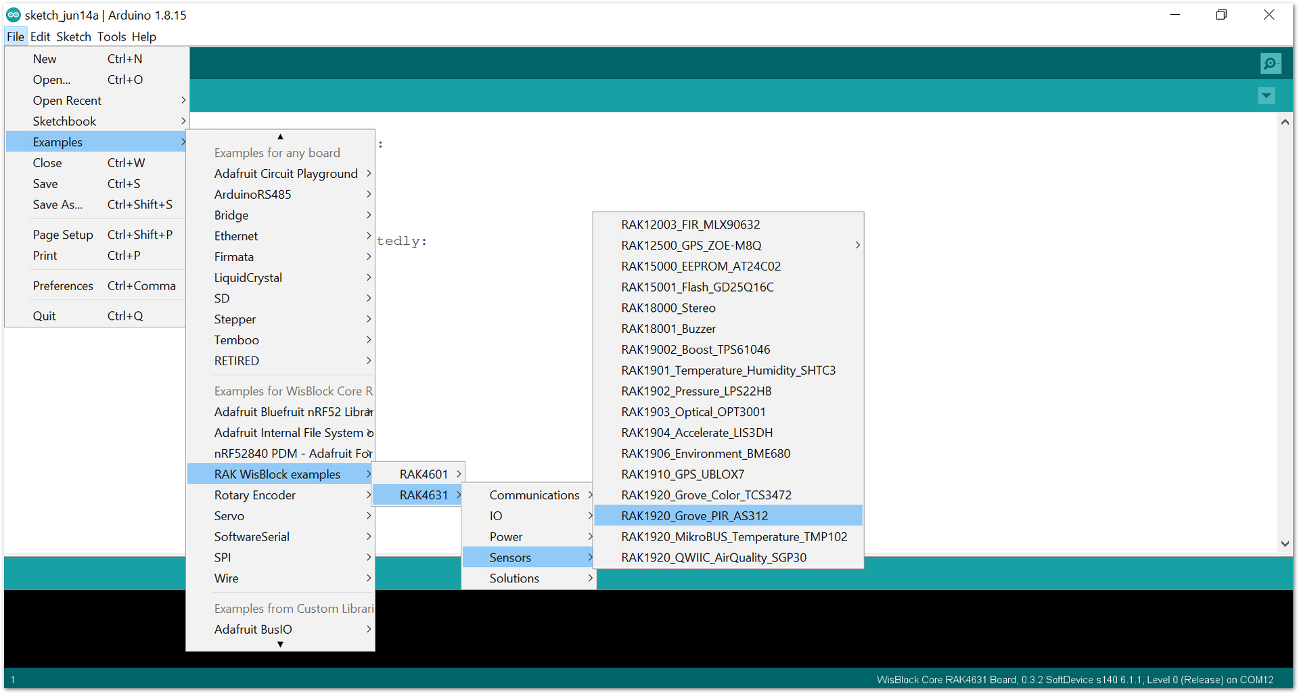Viewport: 1299px width, 694px height.
Task: Click the tab options dropdown arrow
Action: (1267, 96)
